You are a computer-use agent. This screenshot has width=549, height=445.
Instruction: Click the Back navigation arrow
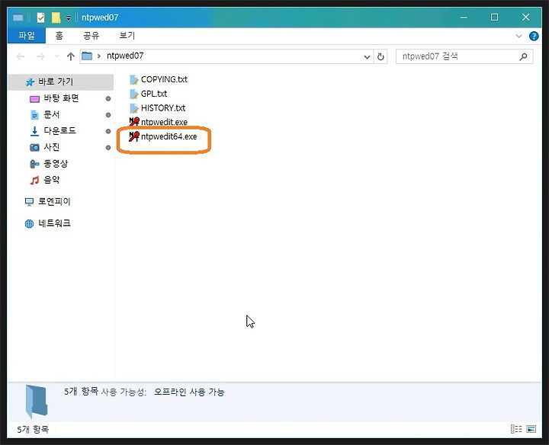click(21, 56)
